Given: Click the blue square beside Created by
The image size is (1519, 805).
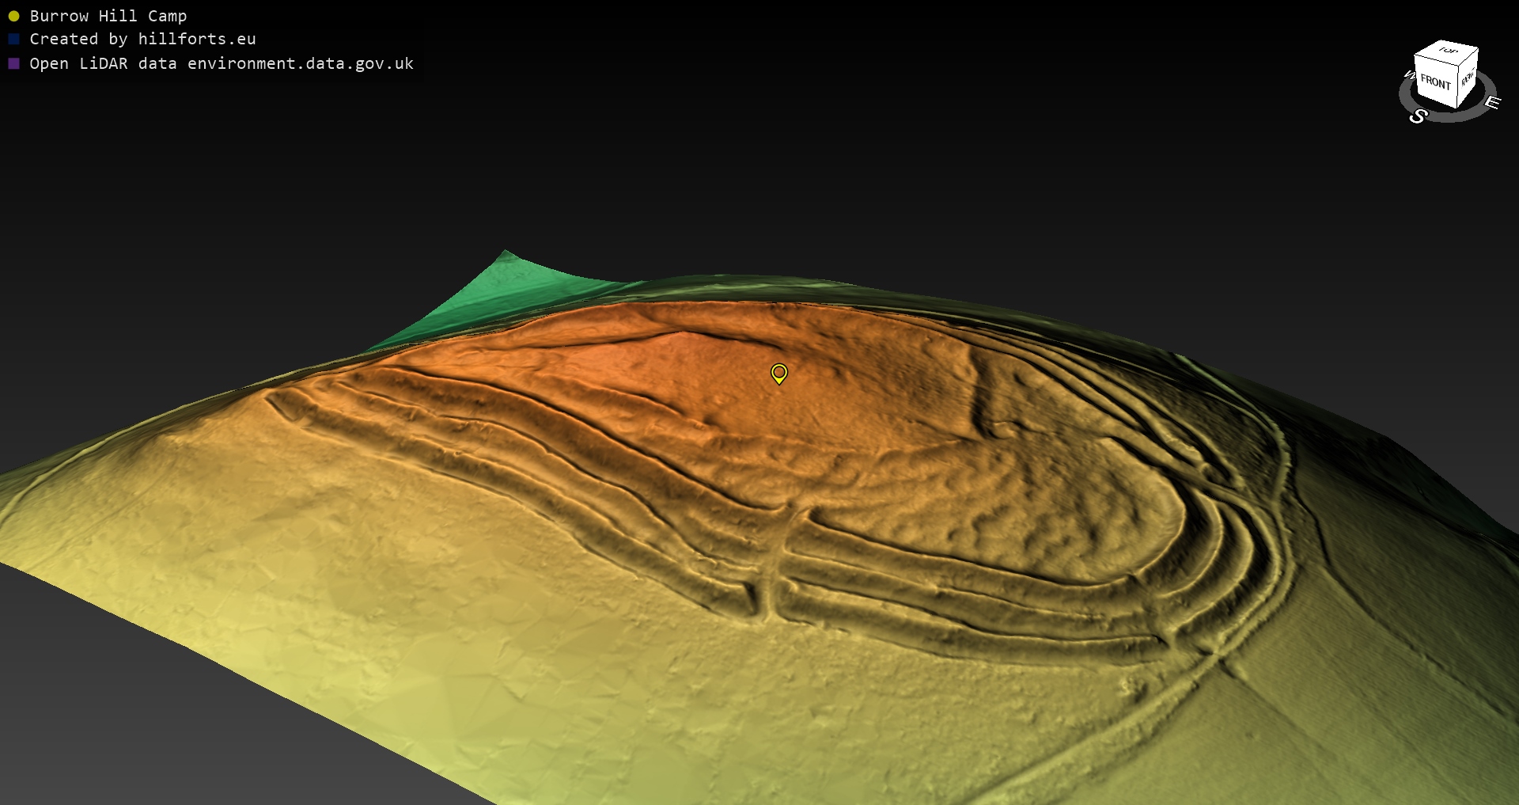Looking at the screenshot, I should coord(13,40).
